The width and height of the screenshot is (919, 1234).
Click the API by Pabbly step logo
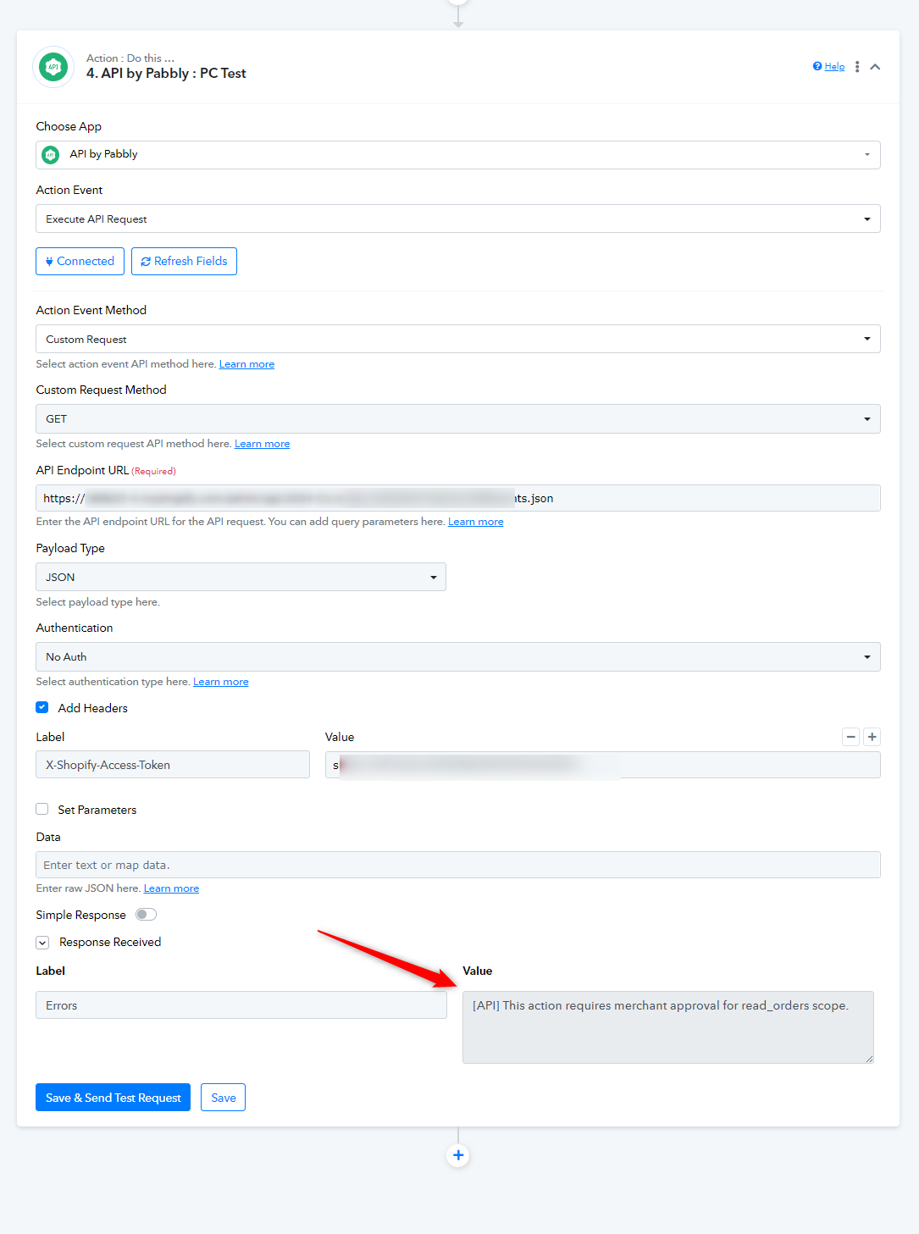53,67
